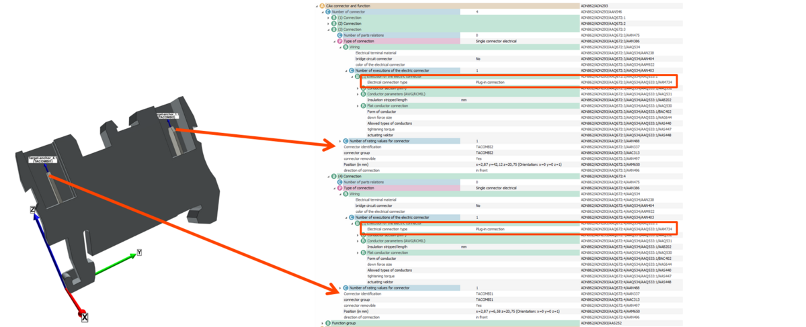Click the orange A icon beside CAx connector and function
Image resolution: width=806 pixels, height=327 pixels.
323,6
